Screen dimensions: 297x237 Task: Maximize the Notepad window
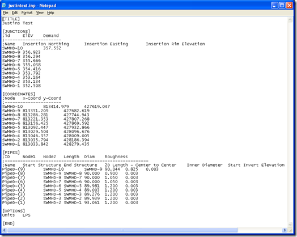[282, 5]
